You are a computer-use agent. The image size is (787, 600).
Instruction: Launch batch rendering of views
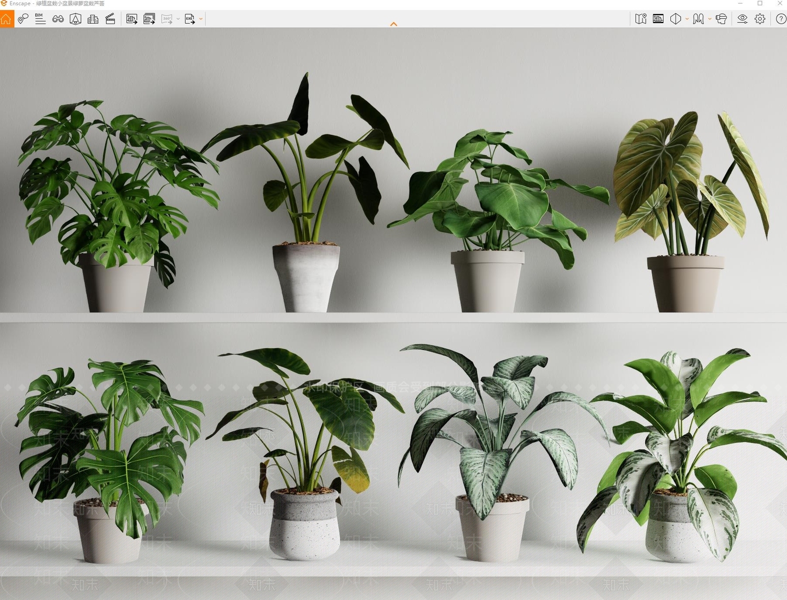149,19
